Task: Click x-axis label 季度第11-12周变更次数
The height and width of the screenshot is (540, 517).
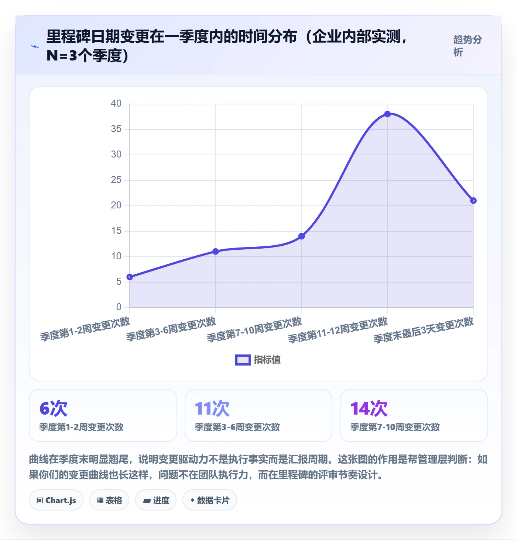Action: [x=338, y=330]
